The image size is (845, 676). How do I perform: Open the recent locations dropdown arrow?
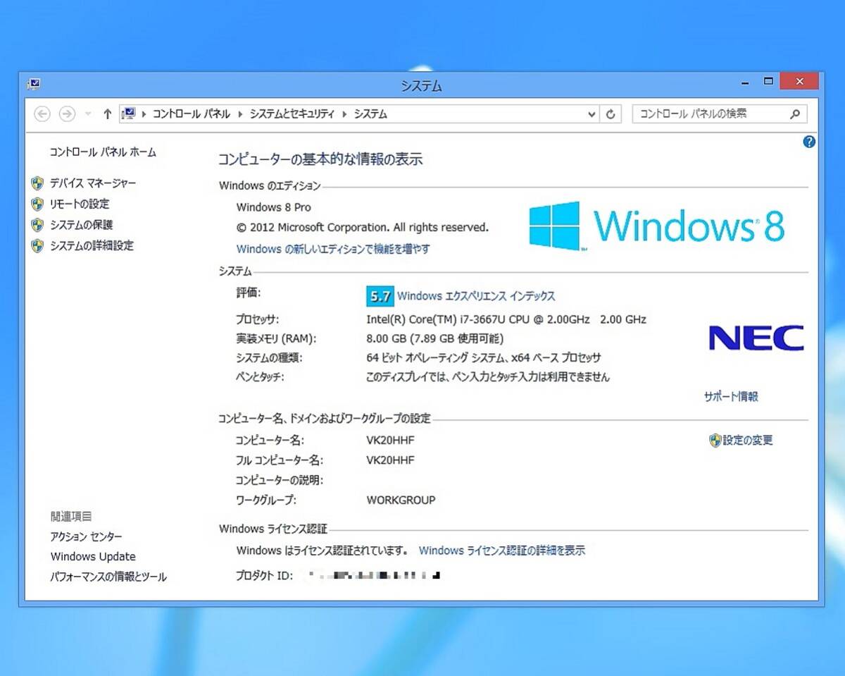[x=88, y=114]
